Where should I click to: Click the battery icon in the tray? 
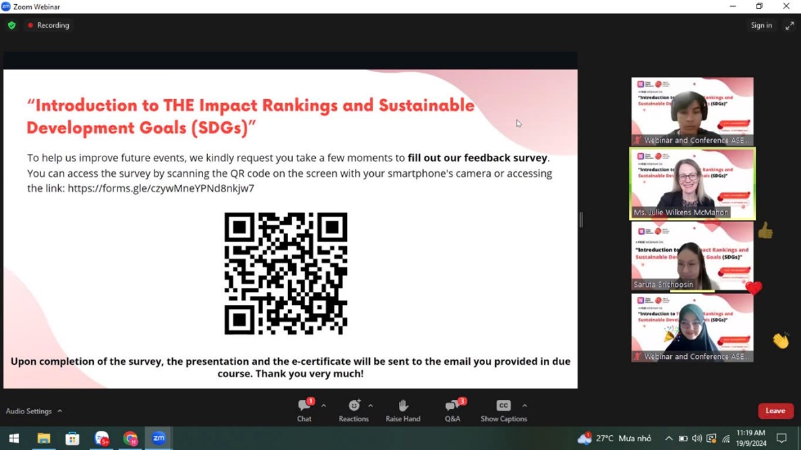pos(683,439)
